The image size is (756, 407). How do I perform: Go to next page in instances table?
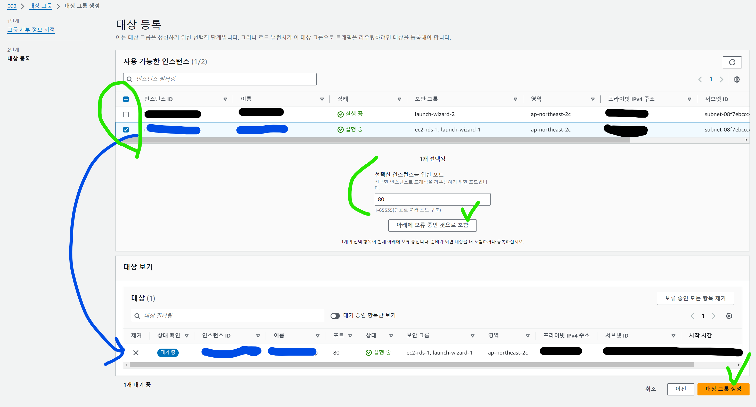[x=721, y=79]
